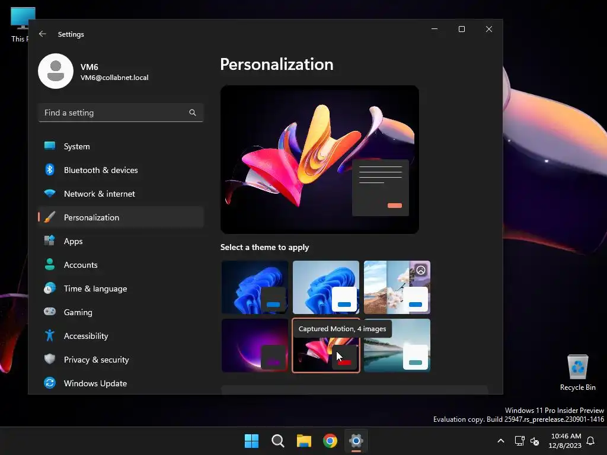The image size is (607, 455).
Task: Apply the Windows Spotlight theme
Action: pyautogui.click(x=397, y=287)
